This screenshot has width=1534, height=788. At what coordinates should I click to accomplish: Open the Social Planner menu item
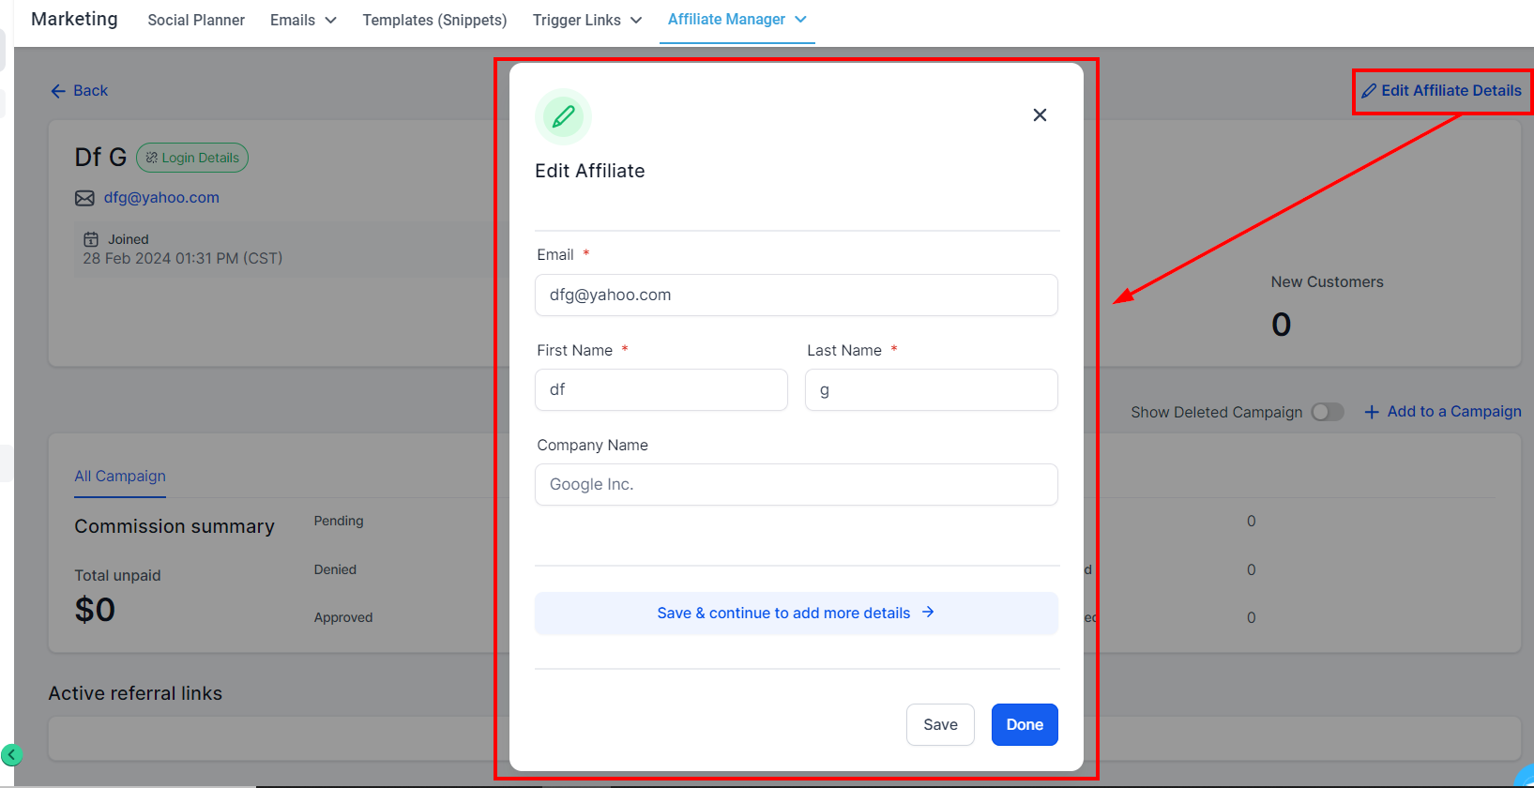[x=196, y=20]
